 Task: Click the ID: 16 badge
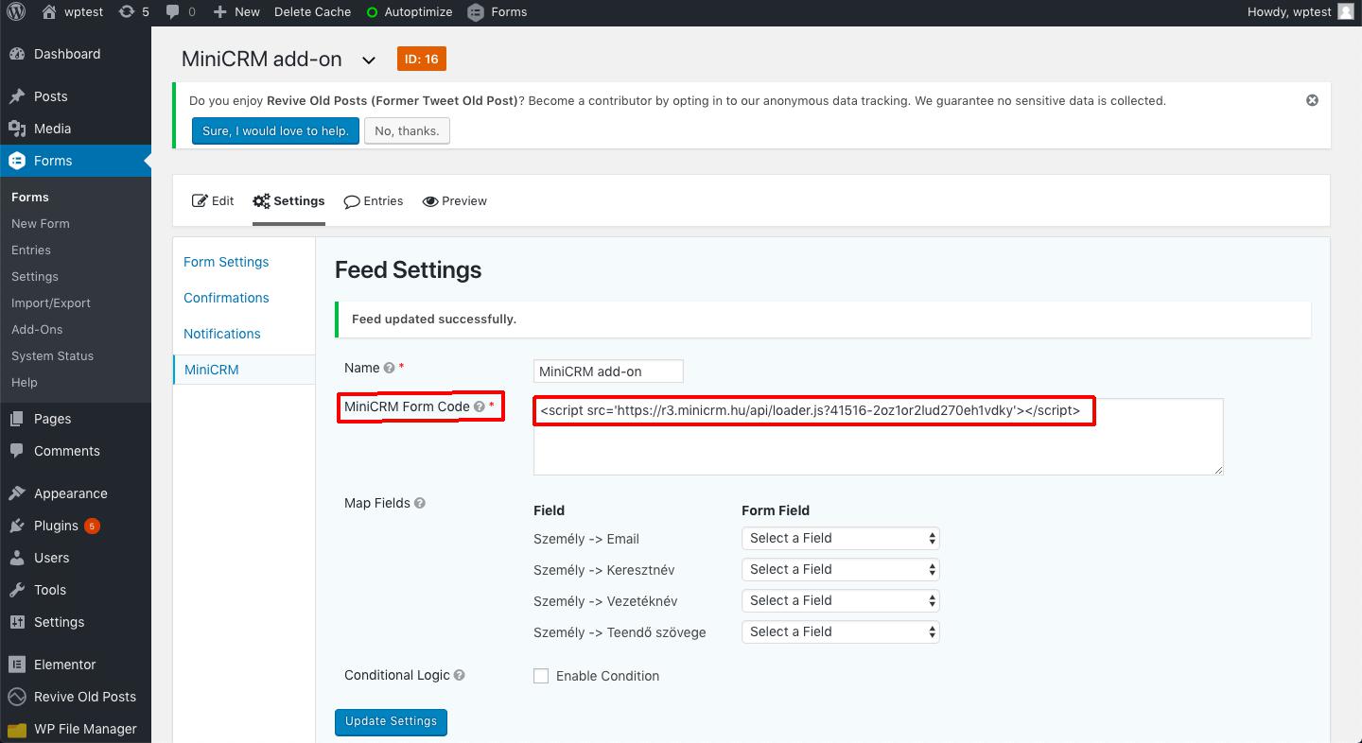pos(422,59)
